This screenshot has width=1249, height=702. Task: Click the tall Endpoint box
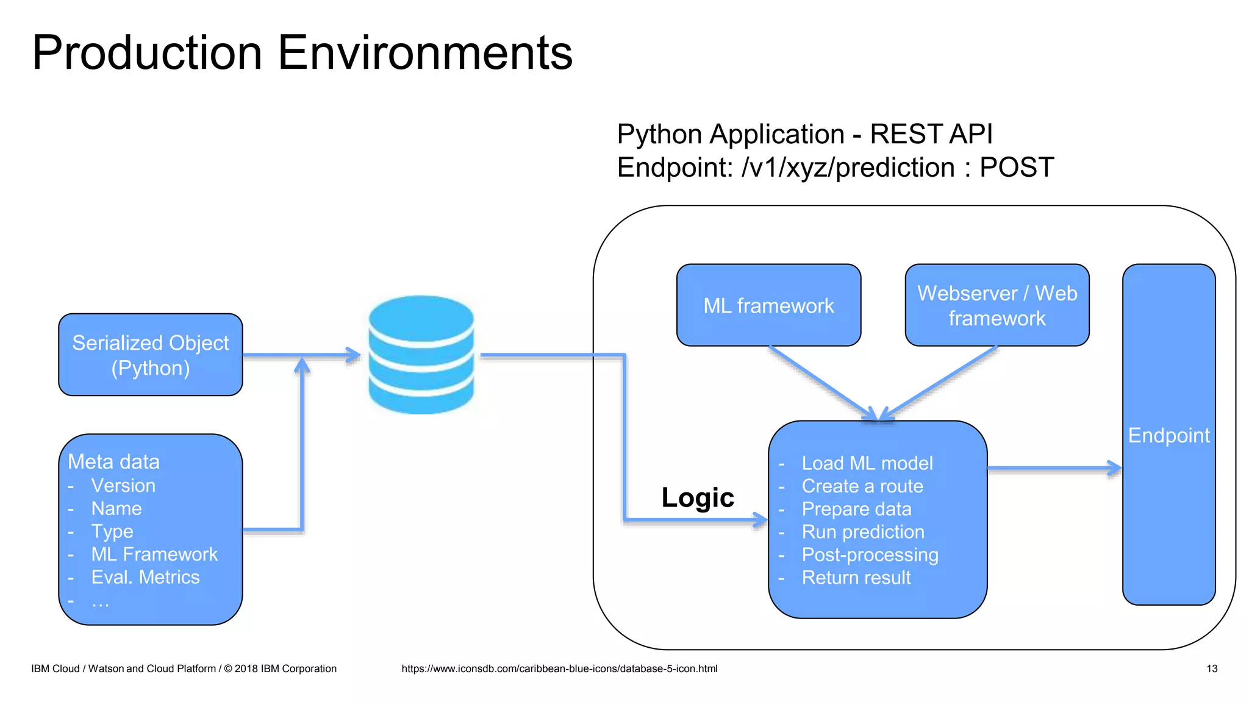click(1168, 434)
